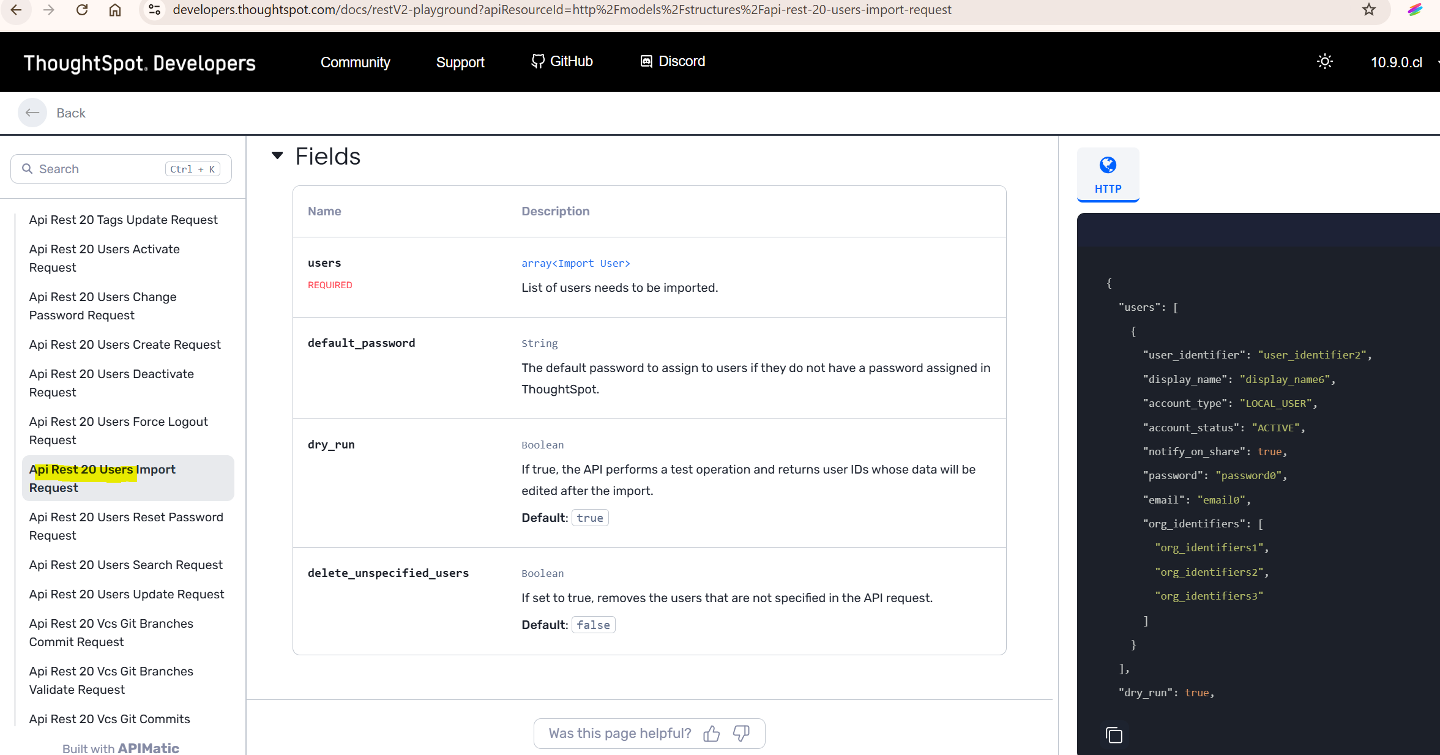Screen dimensions: 1440x755
Task: Click the Description column header
Action: click(x=556, y=211)
